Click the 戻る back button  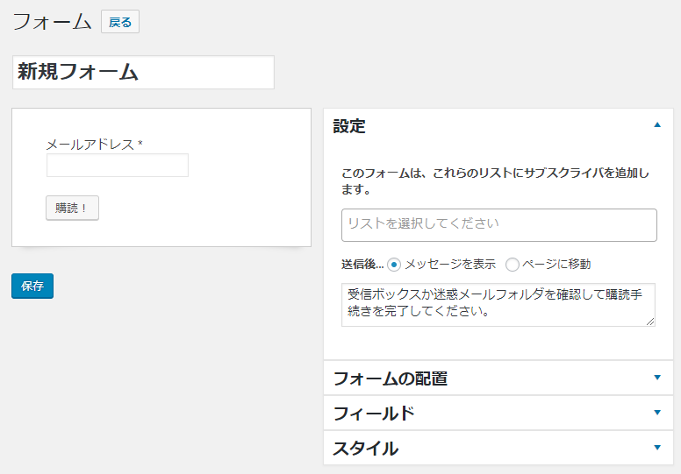point(120,23)
